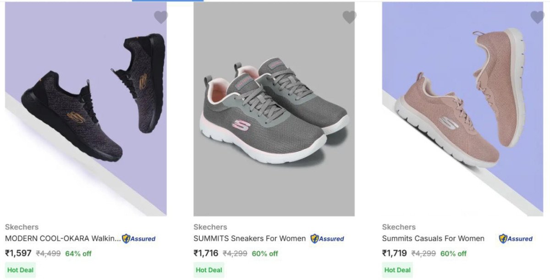This screenshot has height=280, width=550.
Task: Click Assured badge beside Summits Casuals
Action: click(516, 239)
